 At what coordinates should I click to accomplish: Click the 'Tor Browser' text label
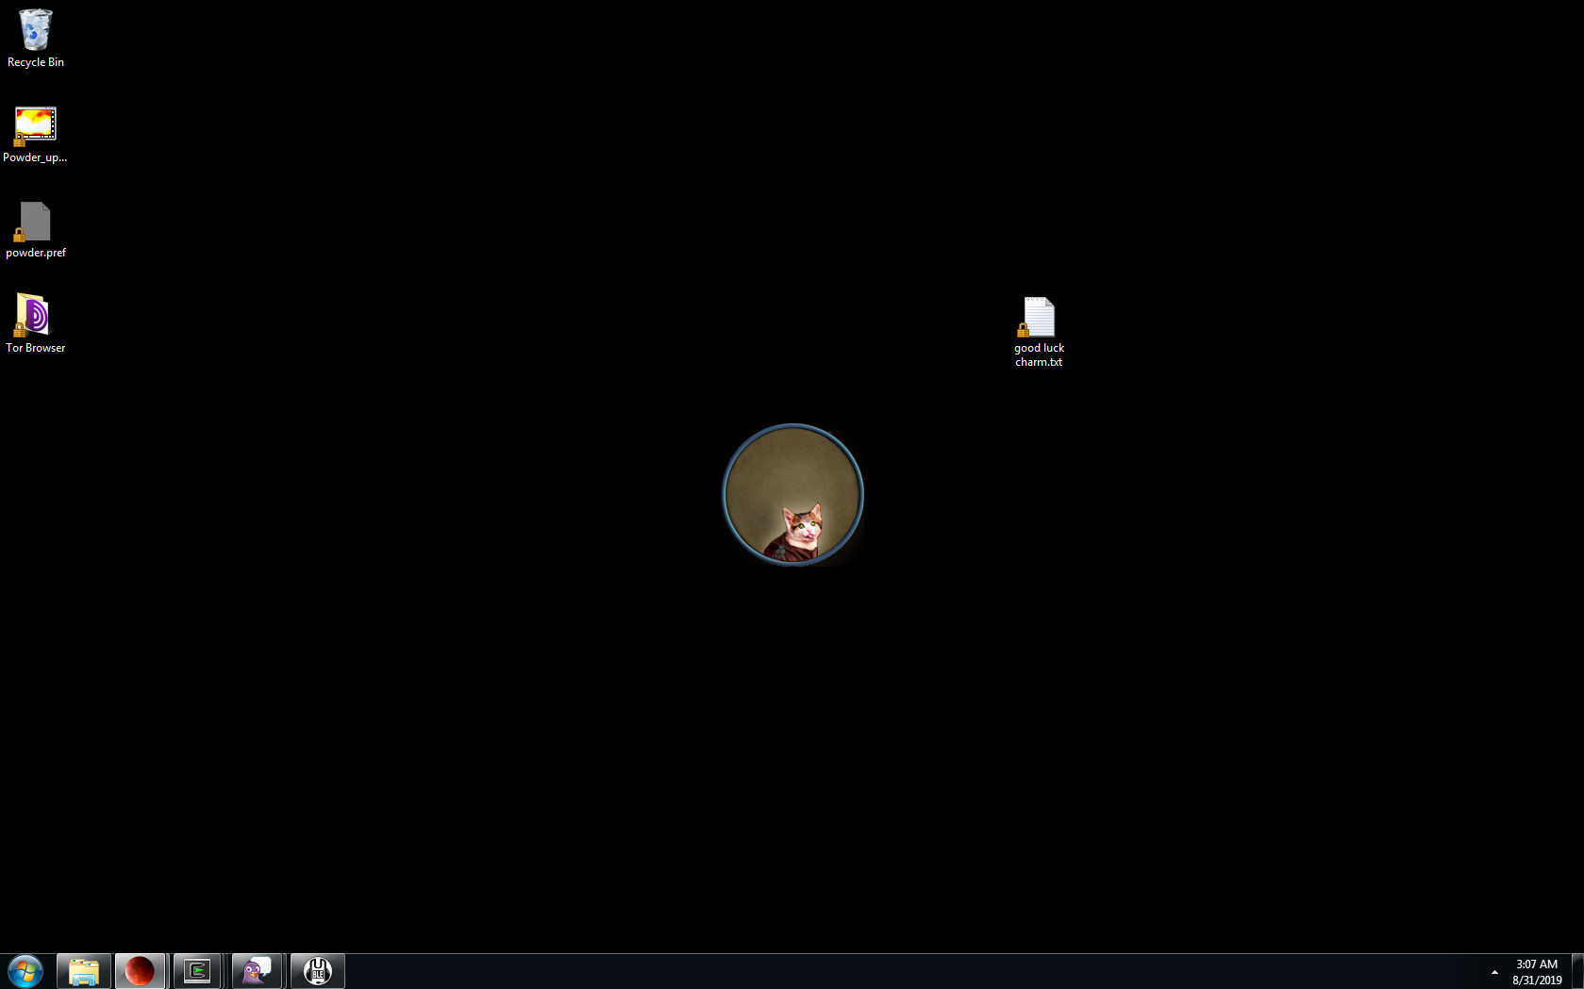36,348
